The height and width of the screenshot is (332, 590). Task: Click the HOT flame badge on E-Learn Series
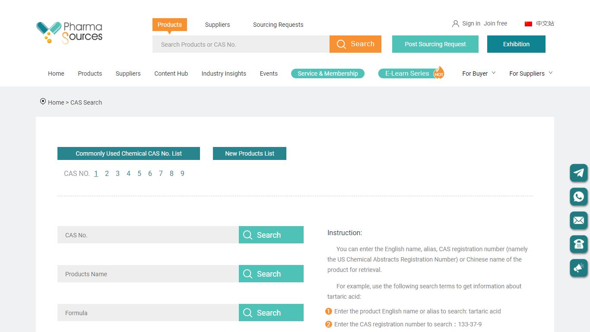coord(439,72)
